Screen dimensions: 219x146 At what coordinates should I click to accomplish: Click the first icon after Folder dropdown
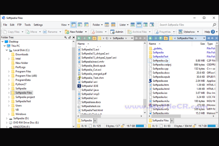[x=107, y=25]
